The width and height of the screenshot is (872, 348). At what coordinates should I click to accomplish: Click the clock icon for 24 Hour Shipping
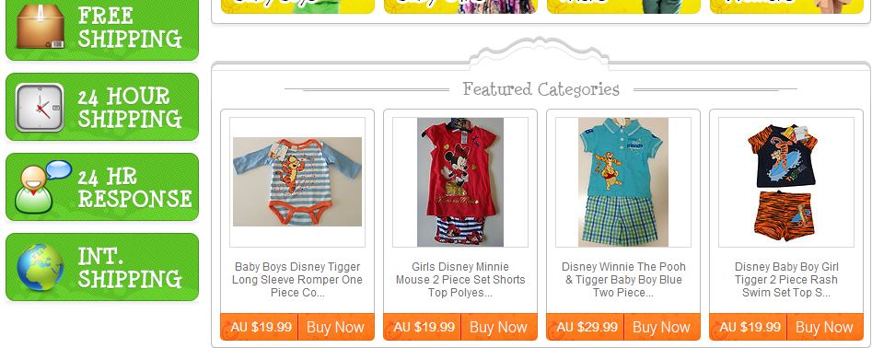click(x=40, y=108)
